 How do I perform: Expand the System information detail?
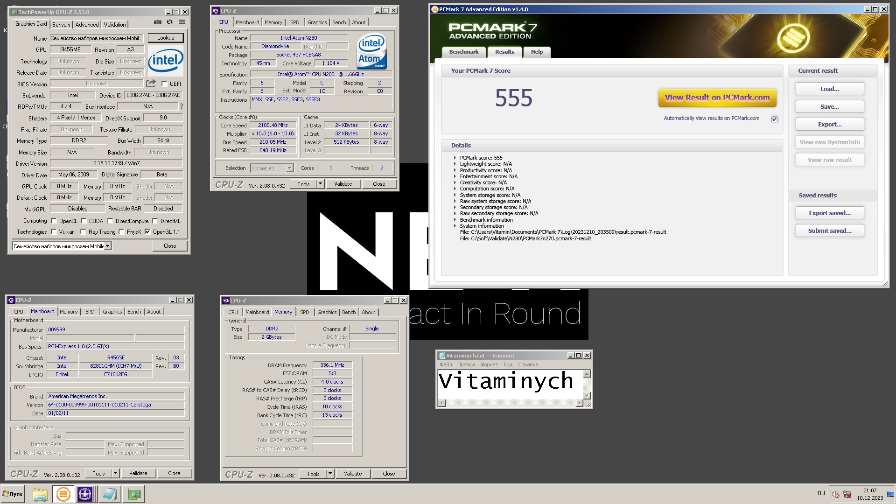[x=455, y=226]
